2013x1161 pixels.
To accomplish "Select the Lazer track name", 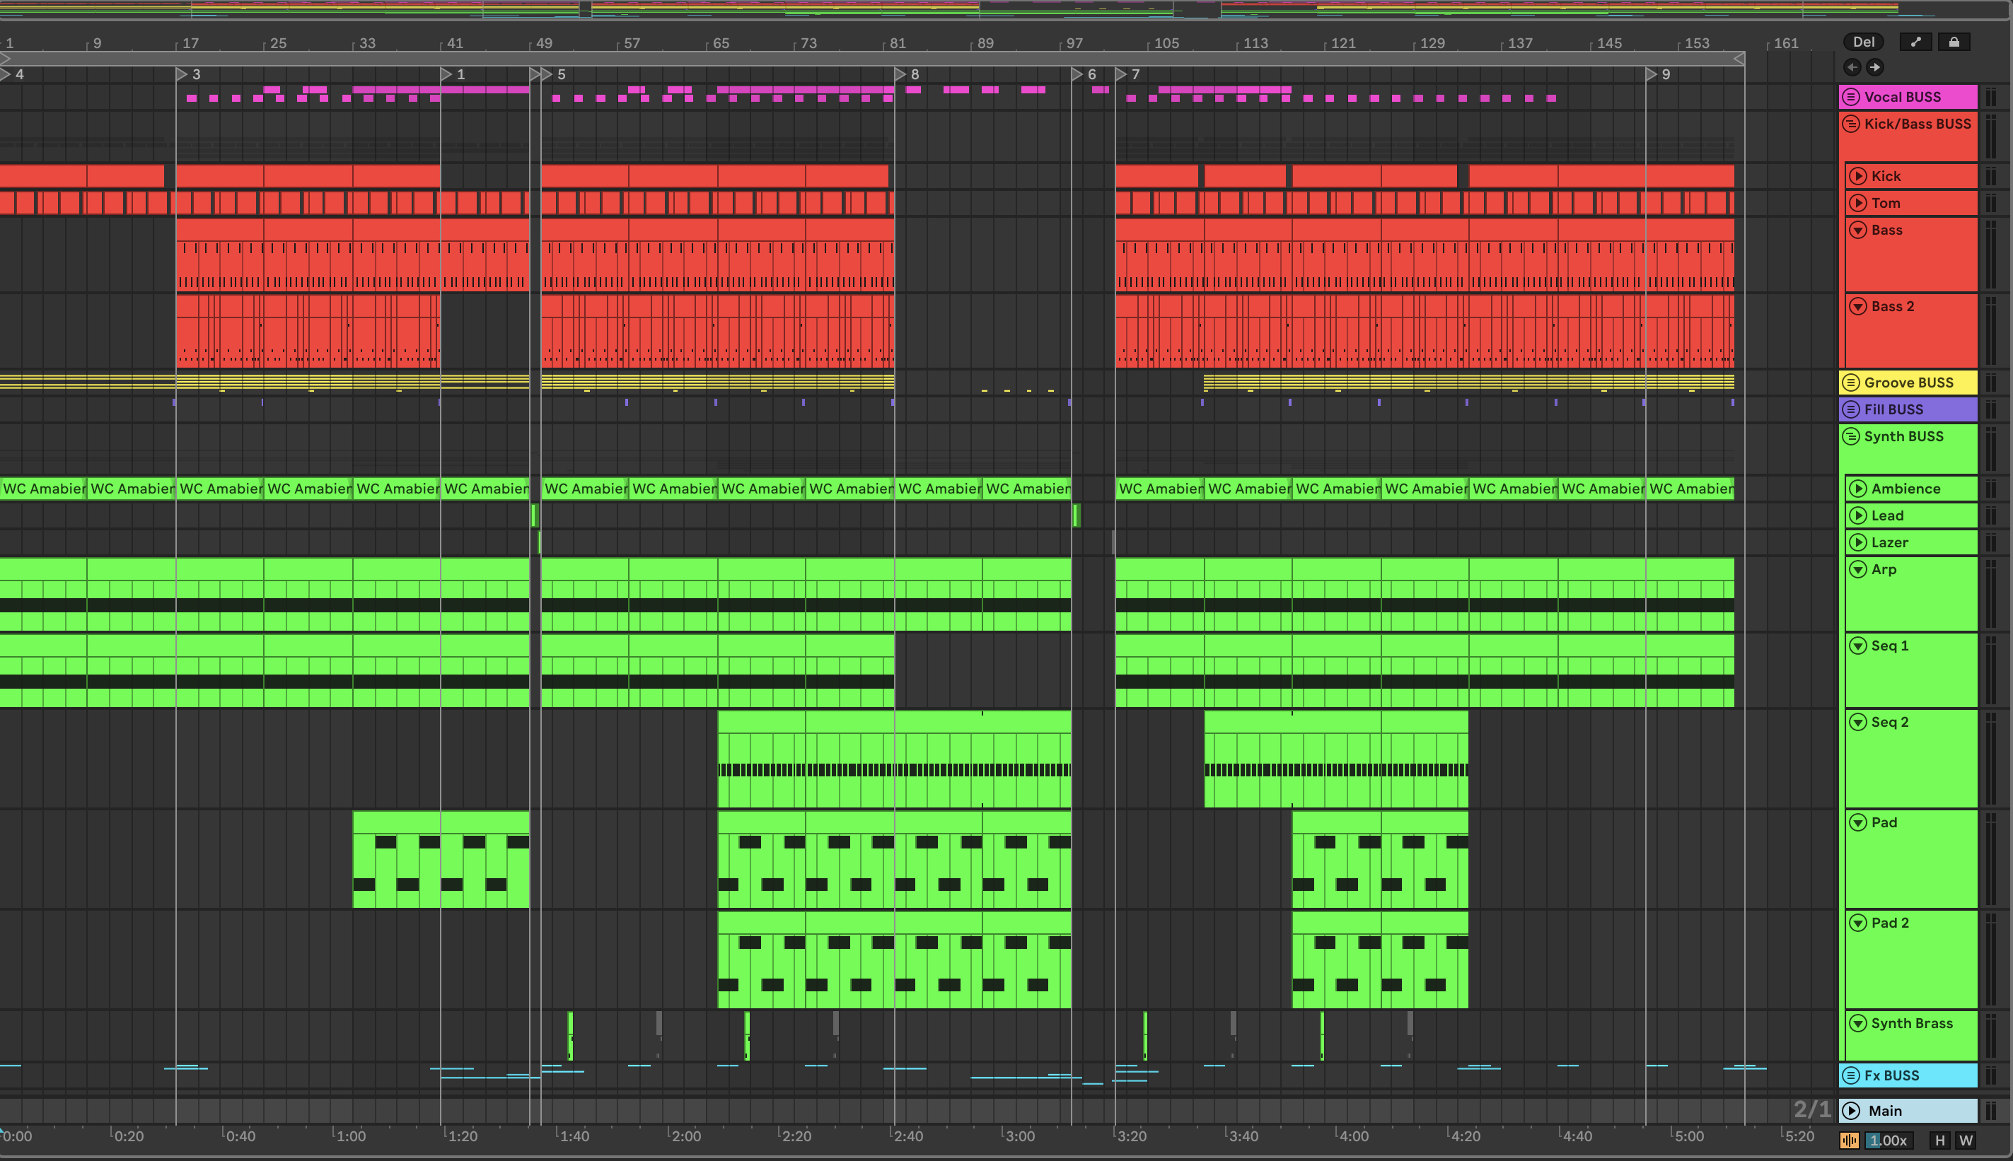I will [1889, 542].
